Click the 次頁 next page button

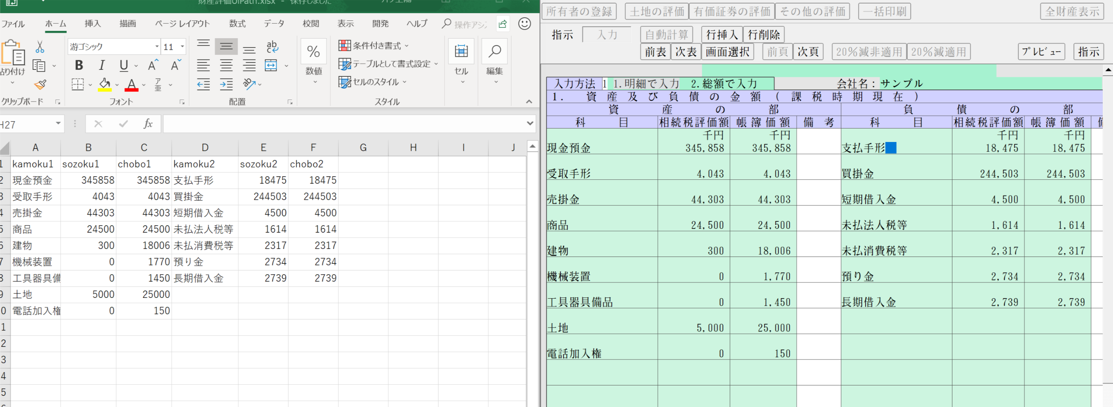pos(807,52)
